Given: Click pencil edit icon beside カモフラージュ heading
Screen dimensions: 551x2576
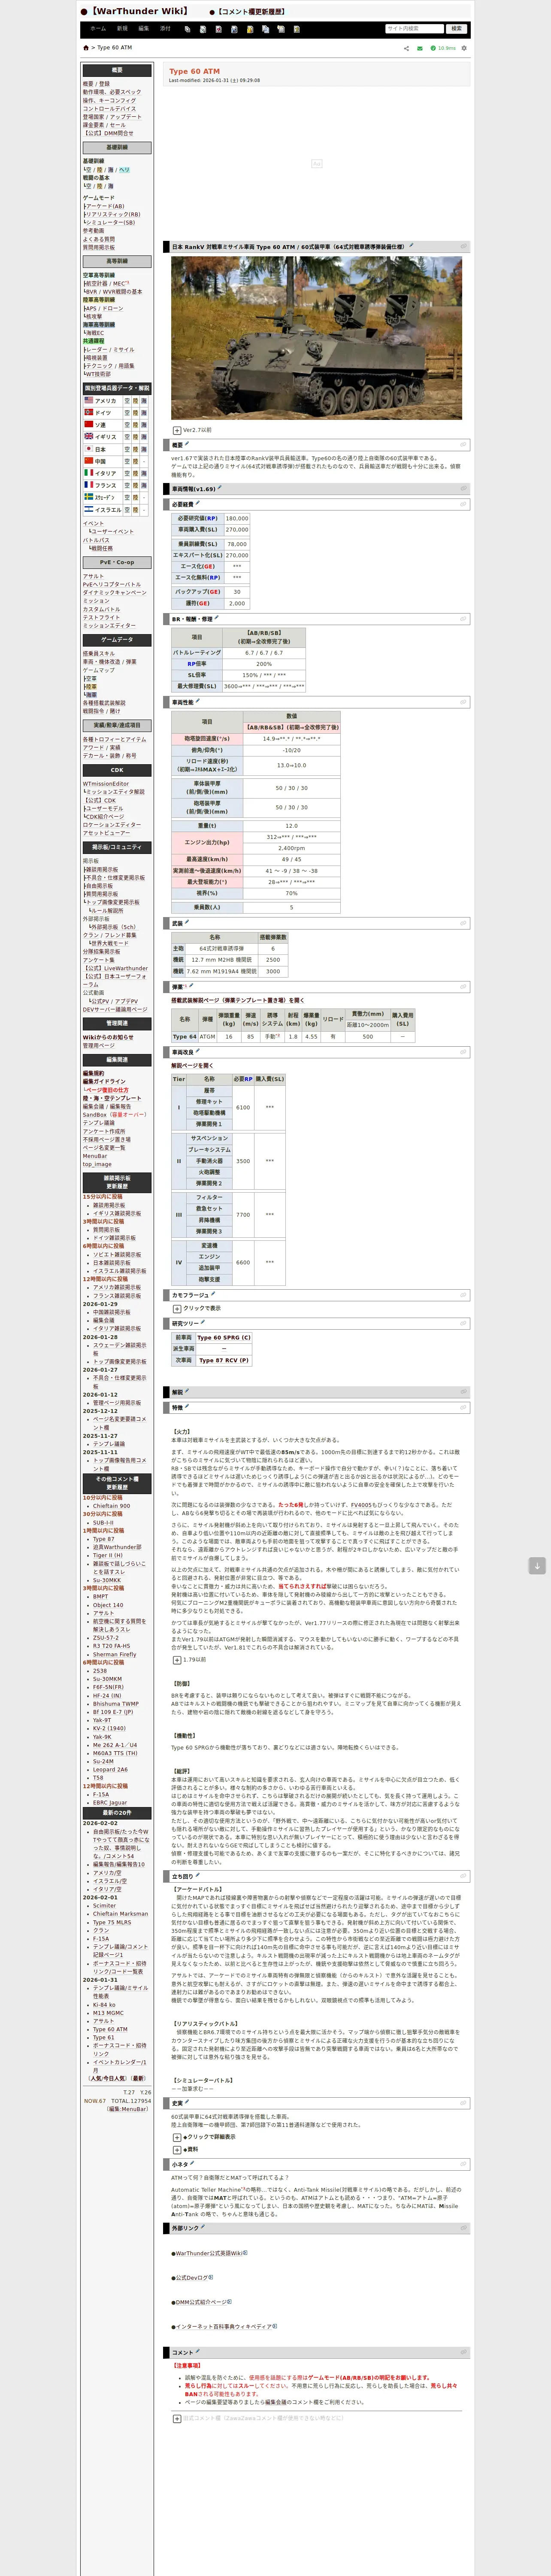Looking at the screenshot, I should coord(213,1294).
